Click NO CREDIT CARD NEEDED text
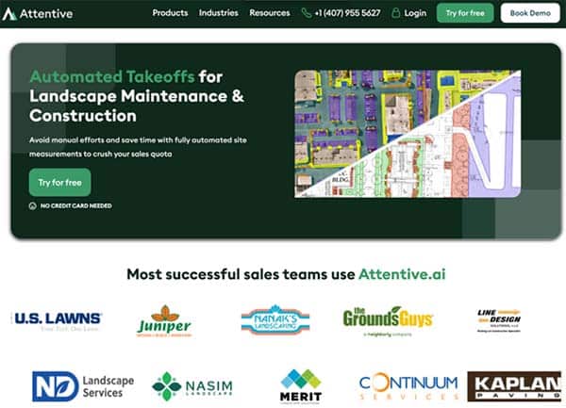566x408 pixels. 76,205
